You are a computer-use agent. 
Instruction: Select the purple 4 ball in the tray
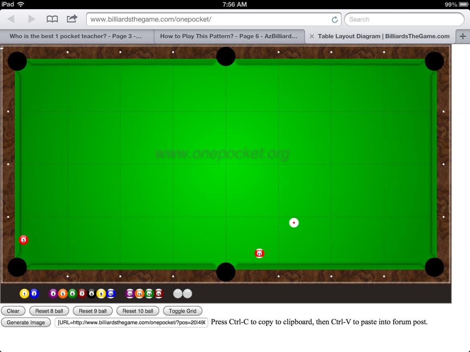pos(53,294)
